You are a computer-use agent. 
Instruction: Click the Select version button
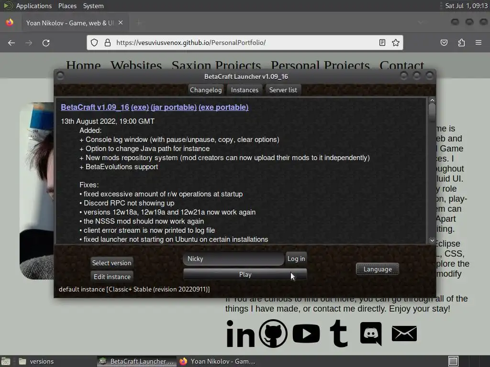coord(112,263)
